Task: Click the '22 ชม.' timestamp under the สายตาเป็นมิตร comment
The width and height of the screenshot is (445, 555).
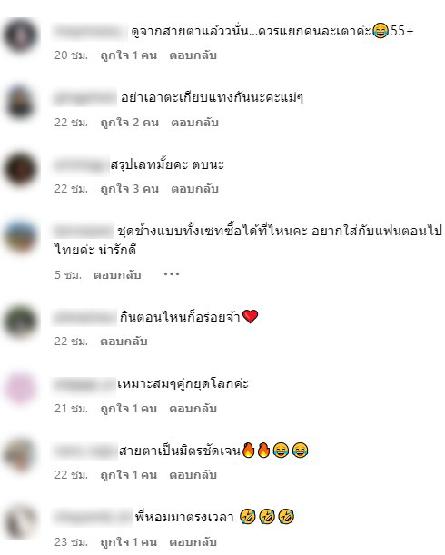Action: [x=71, y=475]
